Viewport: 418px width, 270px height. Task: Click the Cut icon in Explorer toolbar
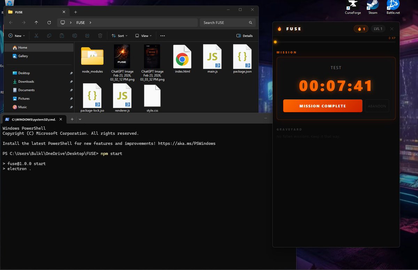pyautogui.click(x=36, y=36)
